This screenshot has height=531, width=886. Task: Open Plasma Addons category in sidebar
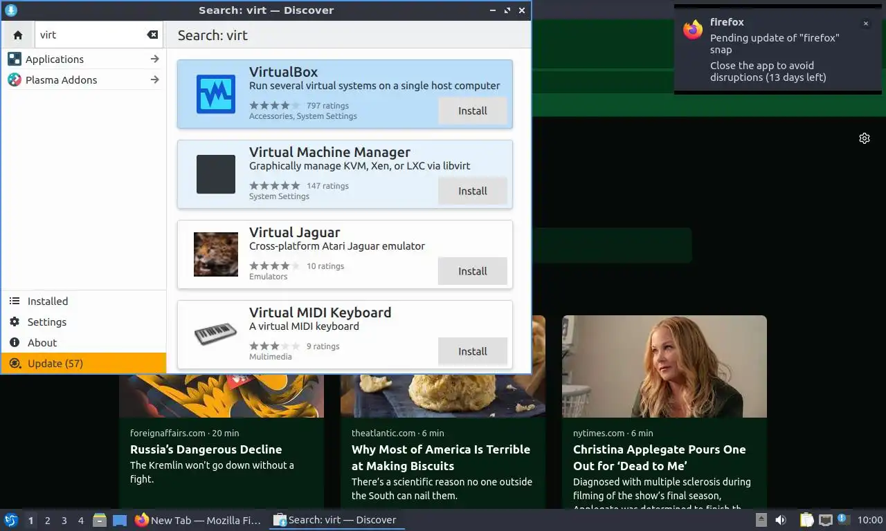pyautogui.click(x=83, y=80)
